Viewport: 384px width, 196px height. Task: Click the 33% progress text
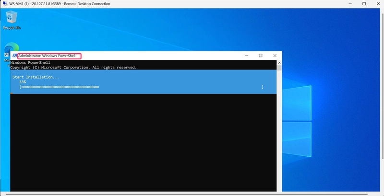[x=23, y=82]
